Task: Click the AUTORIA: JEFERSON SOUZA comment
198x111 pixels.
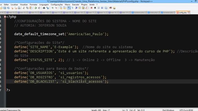Action: click(40, 25)
